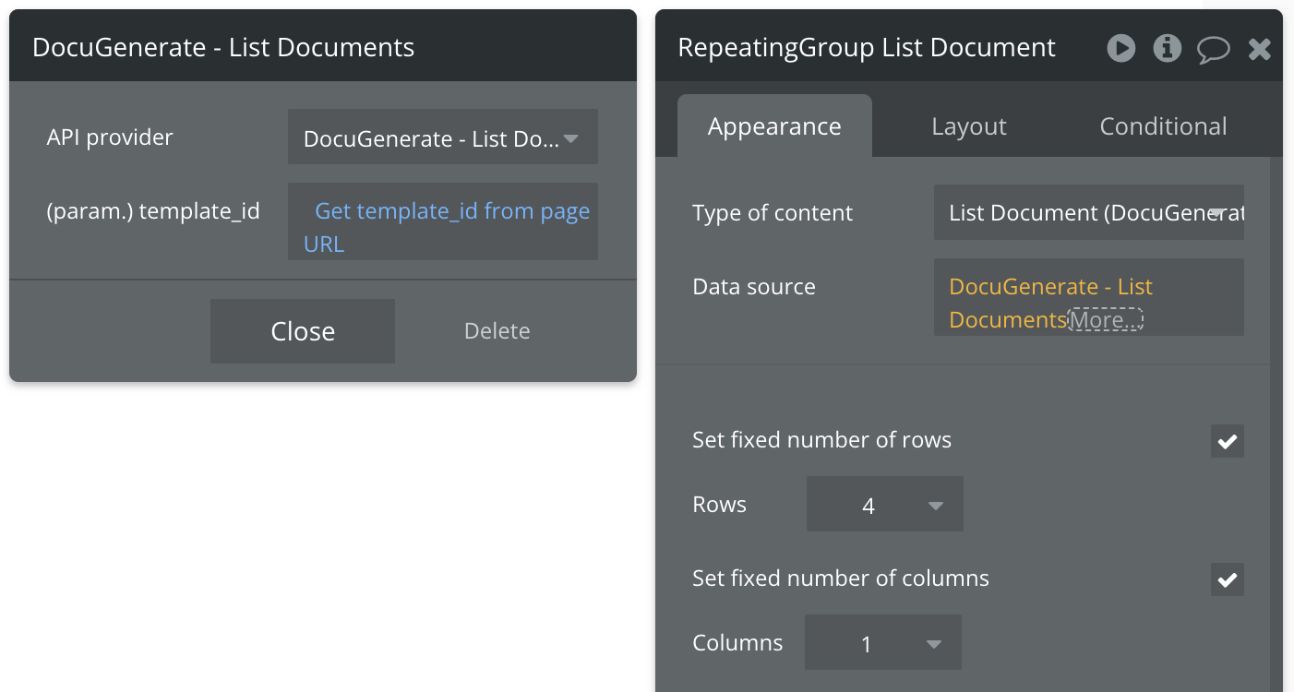Switch to the Conditional tab
This screenshot has width=1294, height=692.
1163,126
